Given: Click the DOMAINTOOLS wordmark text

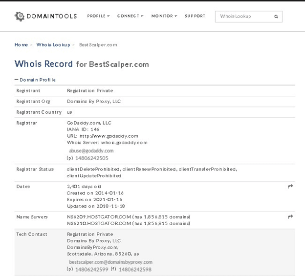Looking at the screenshot, I should pos(52,16).
